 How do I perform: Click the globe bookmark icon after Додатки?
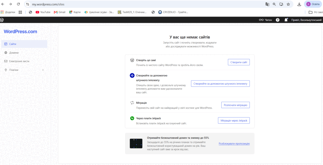tap(31, 12)
